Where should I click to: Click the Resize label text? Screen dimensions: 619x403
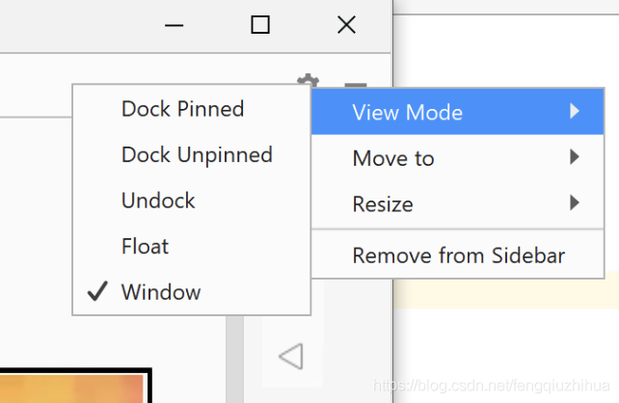383,204
